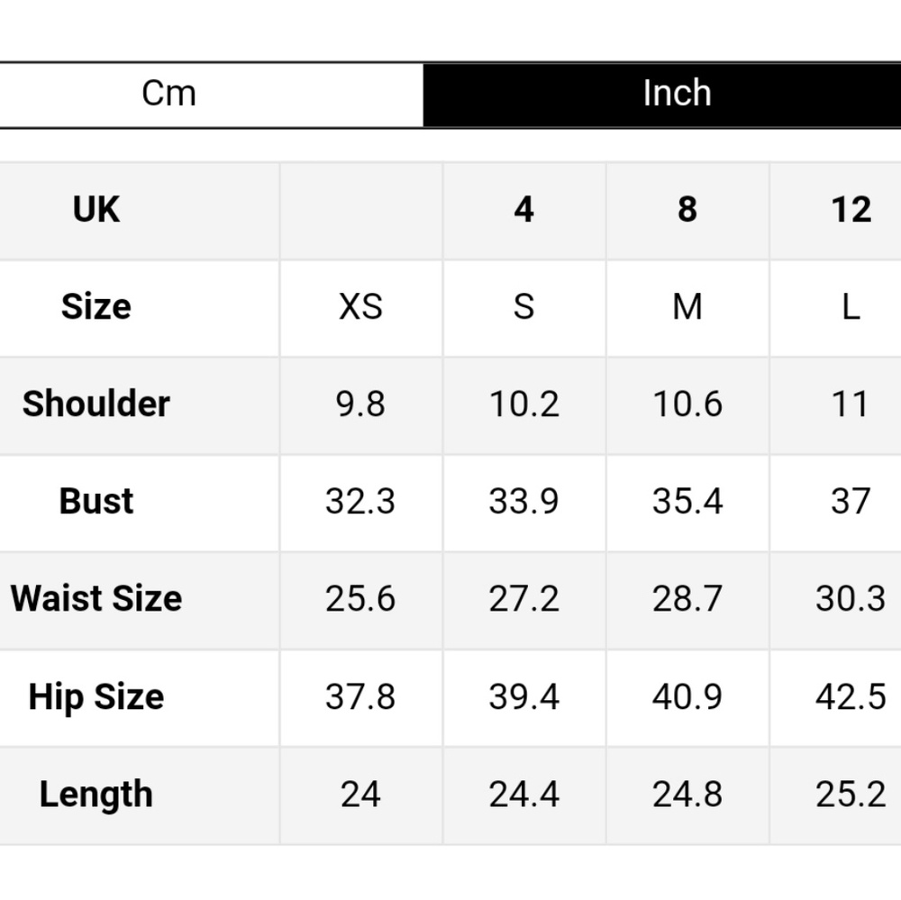Click XS bust value 32.3
Image resolution: width=901 pixels, height=900 pixels.
(x=360, y=502)
